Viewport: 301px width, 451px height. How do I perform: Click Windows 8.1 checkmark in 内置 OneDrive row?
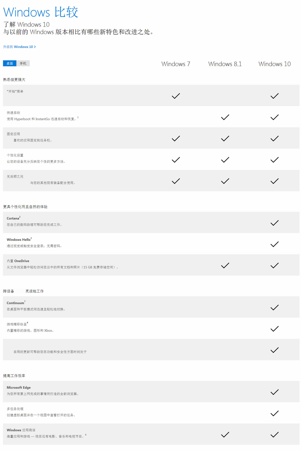[x=225, y=266]
